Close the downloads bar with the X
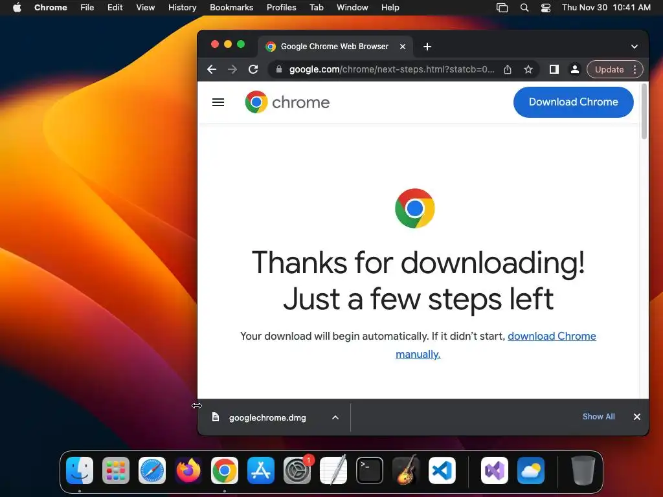663x497 pixels. pyautogui.click(x=637, y=417)
